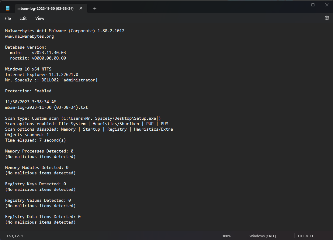Click the 100% zoom level indicator
Screen dimensions: 333x240
(227, 236)
